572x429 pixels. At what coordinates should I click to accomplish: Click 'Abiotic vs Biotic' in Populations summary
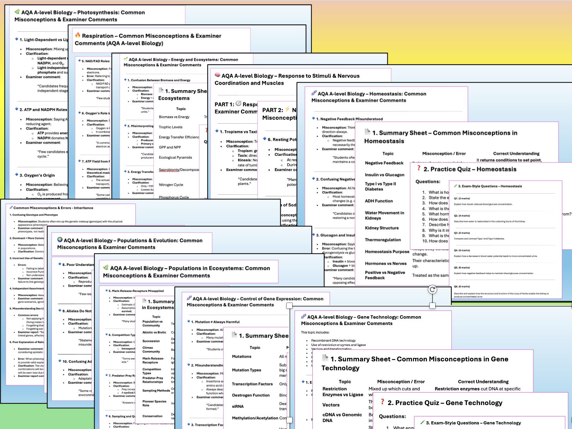click(154, 332)
